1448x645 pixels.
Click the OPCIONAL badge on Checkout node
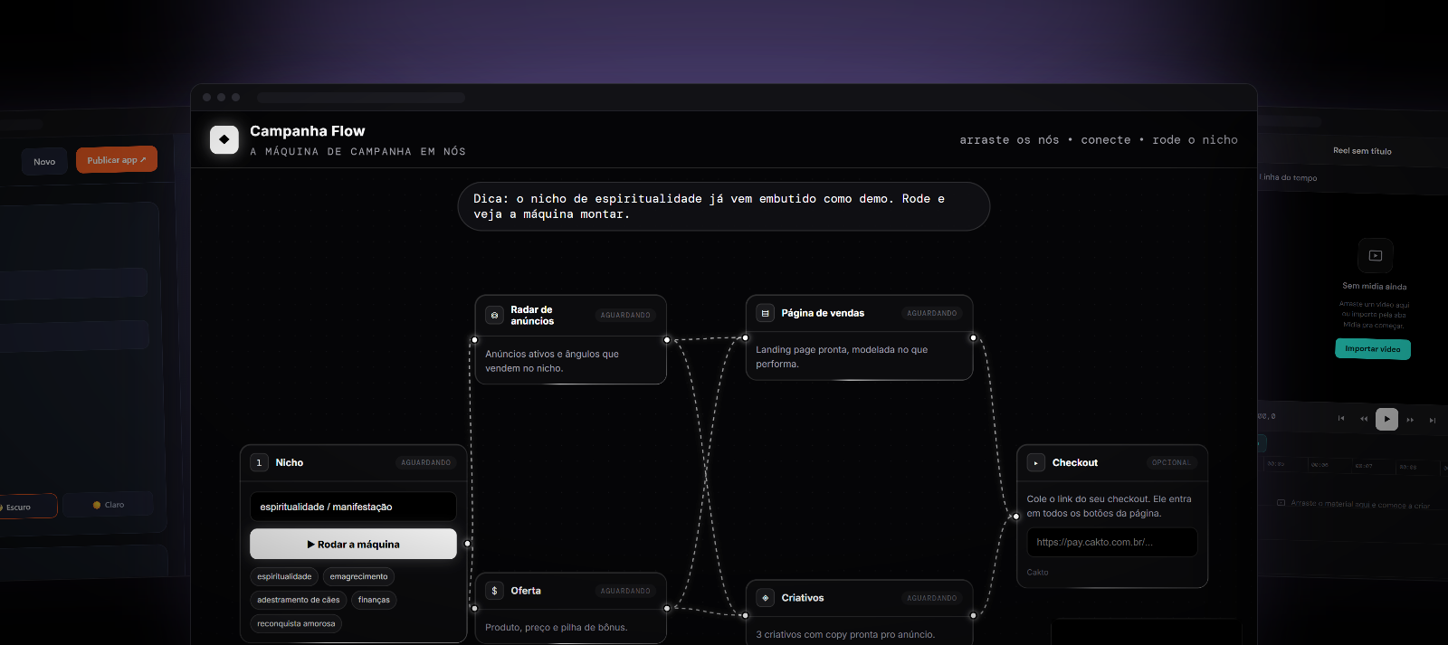click(x=1171, y=462)
